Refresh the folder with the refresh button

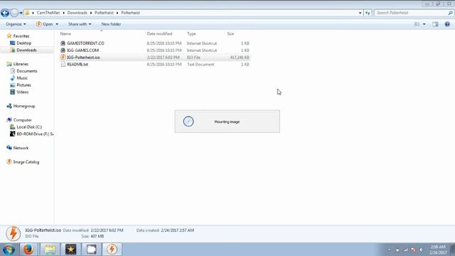[x=368, y=13]
